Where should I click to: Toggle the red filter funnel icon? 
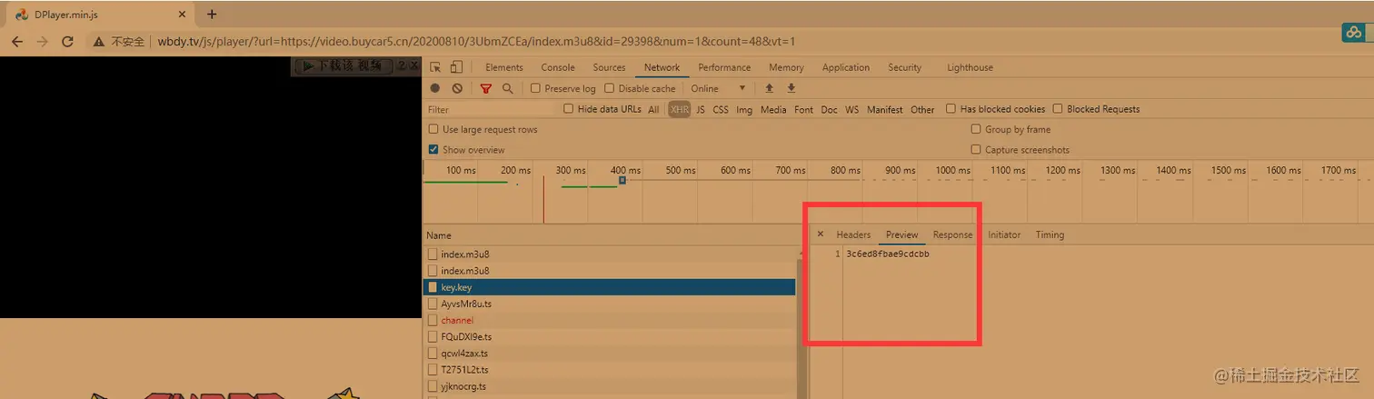pyautogui.click(x=486, y=88)
